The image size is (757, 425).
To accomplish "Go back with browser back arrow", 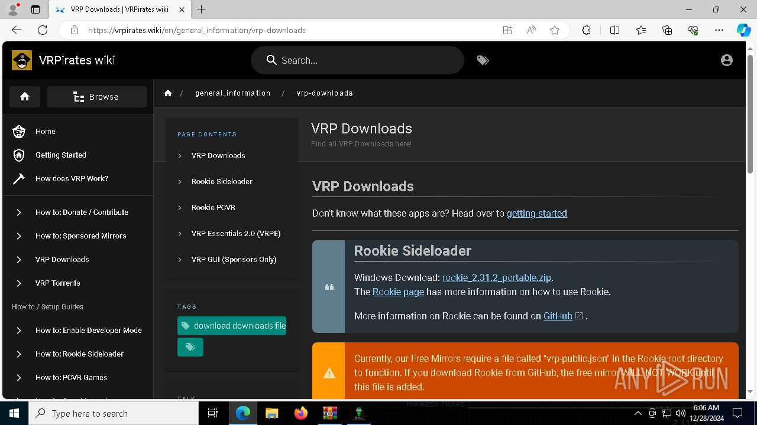I will [x=17, y=30].
